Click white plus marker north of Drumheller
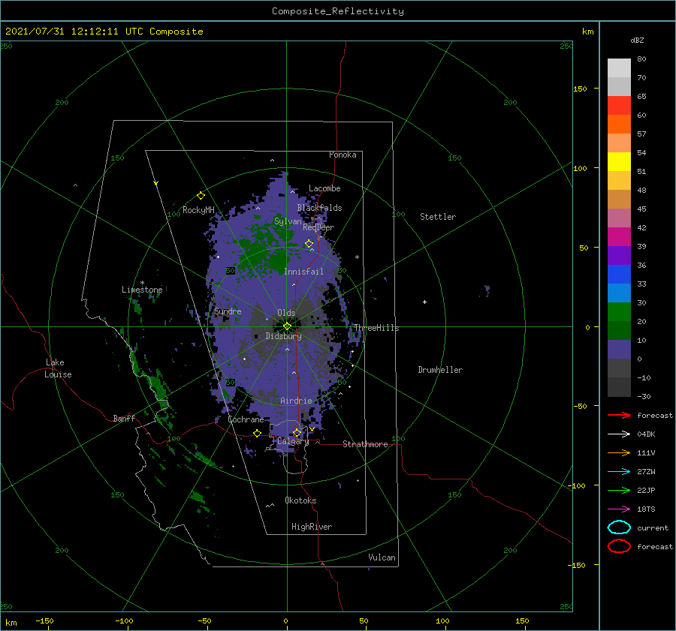Viewport: 676px width, 631px height. [x=424, y=302]
